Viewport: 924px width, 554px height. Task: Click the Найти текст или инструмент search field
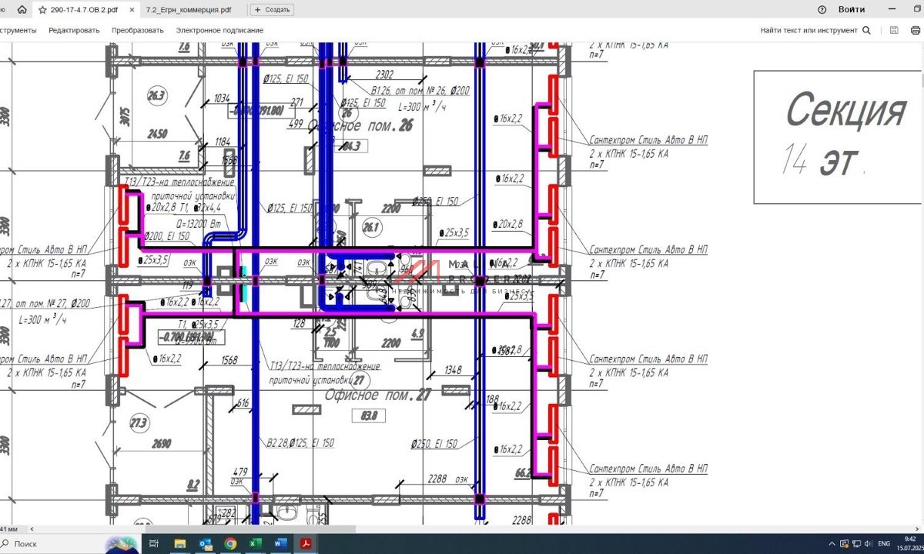click(x=808, y=30)
